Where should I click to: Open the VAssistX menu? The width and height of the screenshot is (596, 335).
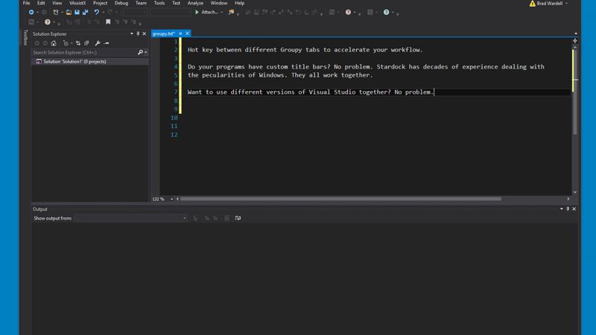click(77, 3)
